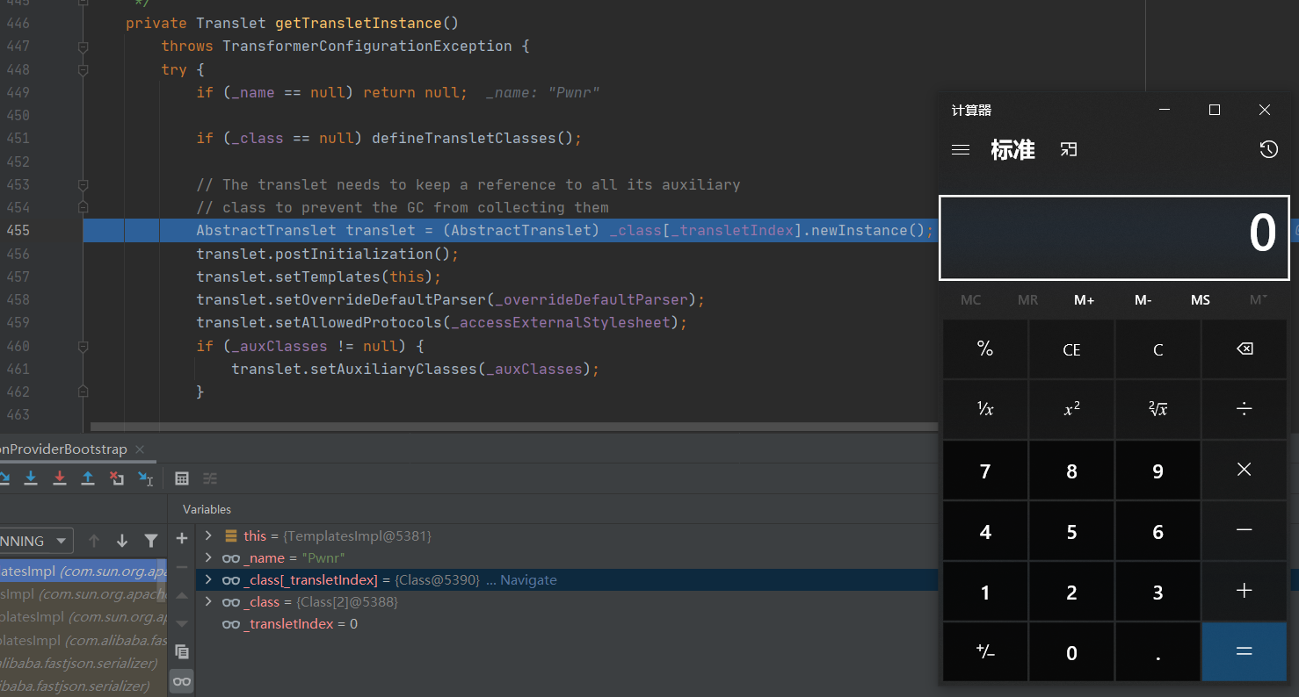Click the Step Out arrow icon
The width and height of the screenshot is (1299, 697).
pos(88,478)
